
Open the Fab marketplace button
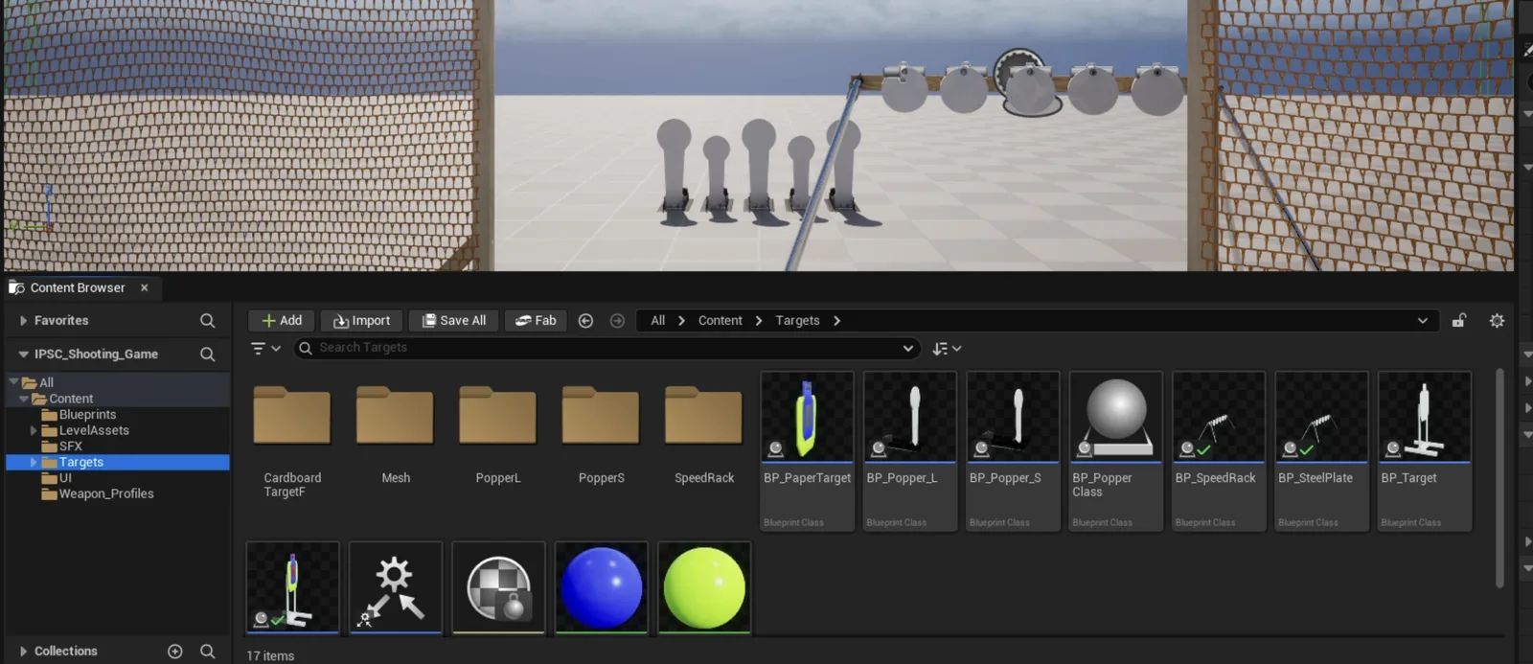pyautogui.click(x=536, y=321)
